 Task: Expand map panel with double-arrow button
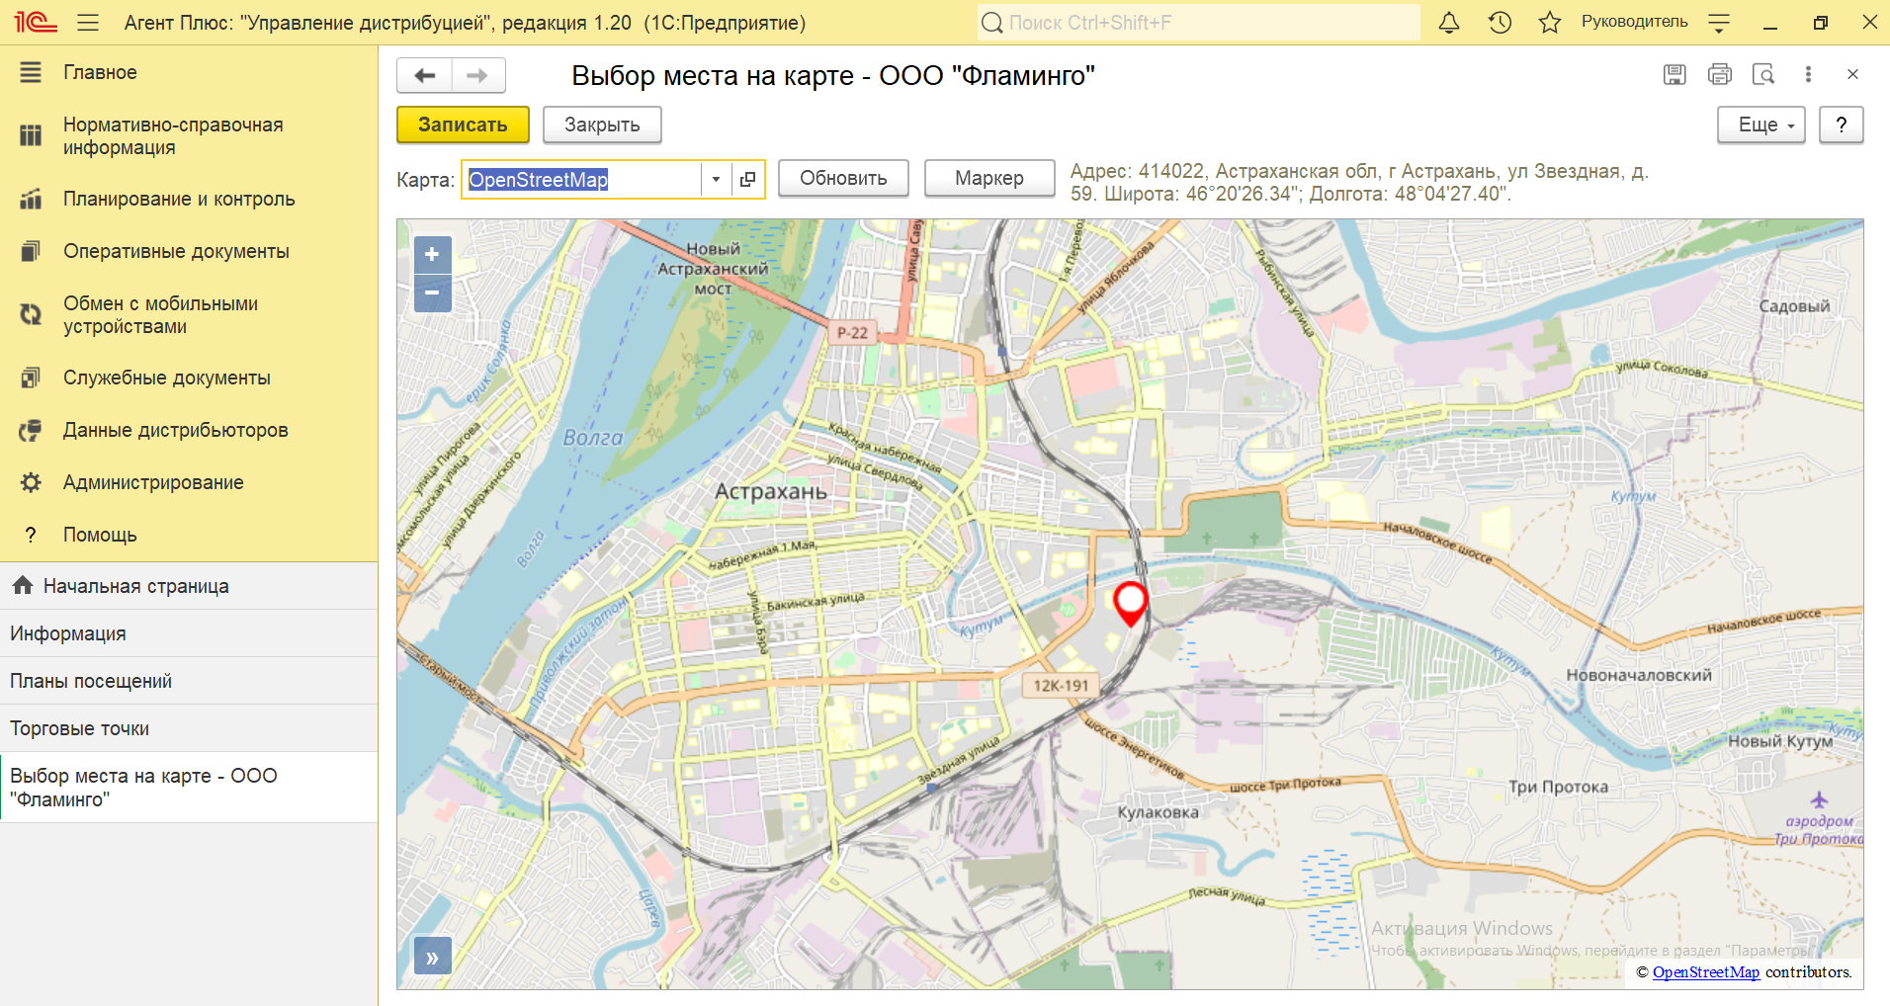(432, 957)
